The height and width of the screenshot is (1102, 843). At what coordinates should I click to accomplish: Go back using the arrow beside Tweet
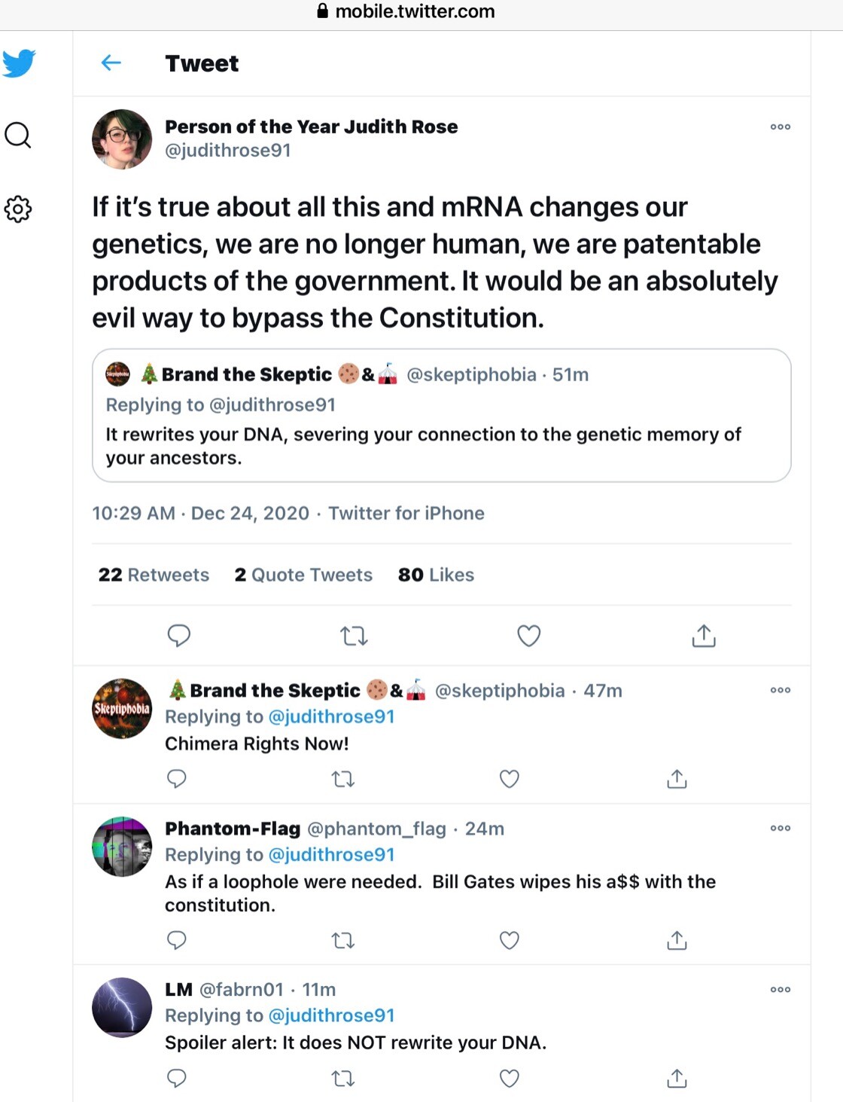click(111, 63)
